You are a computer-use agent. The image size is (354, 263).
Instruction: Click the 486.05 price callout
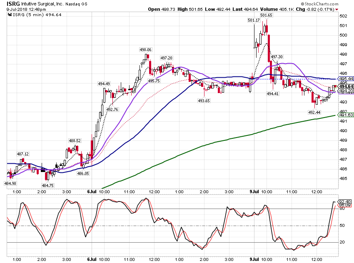coord(83,174)
